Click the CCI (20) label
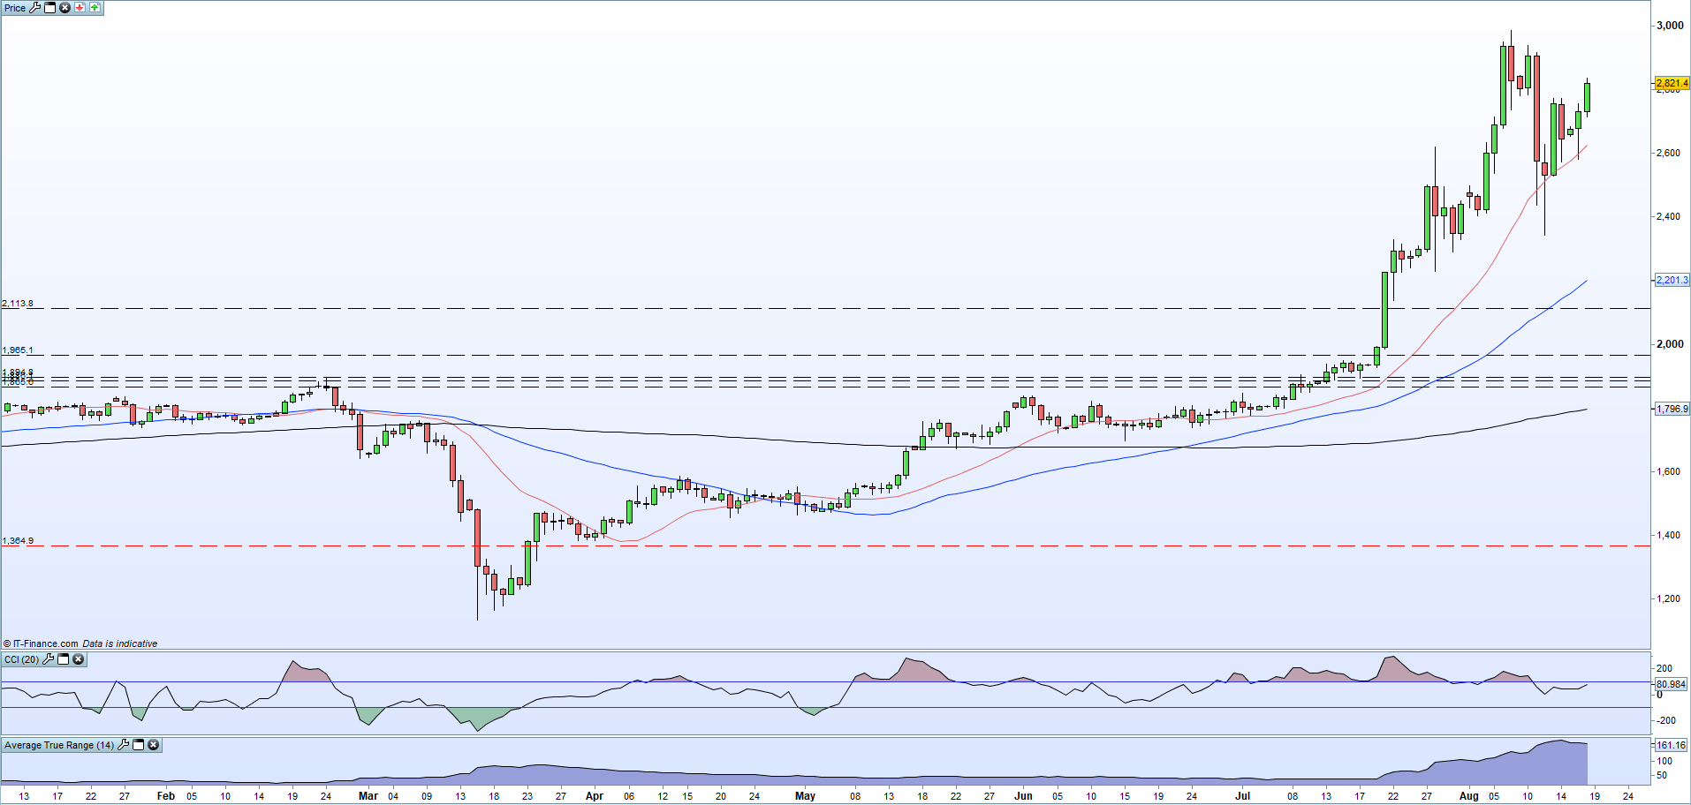 tap(22, 659)
